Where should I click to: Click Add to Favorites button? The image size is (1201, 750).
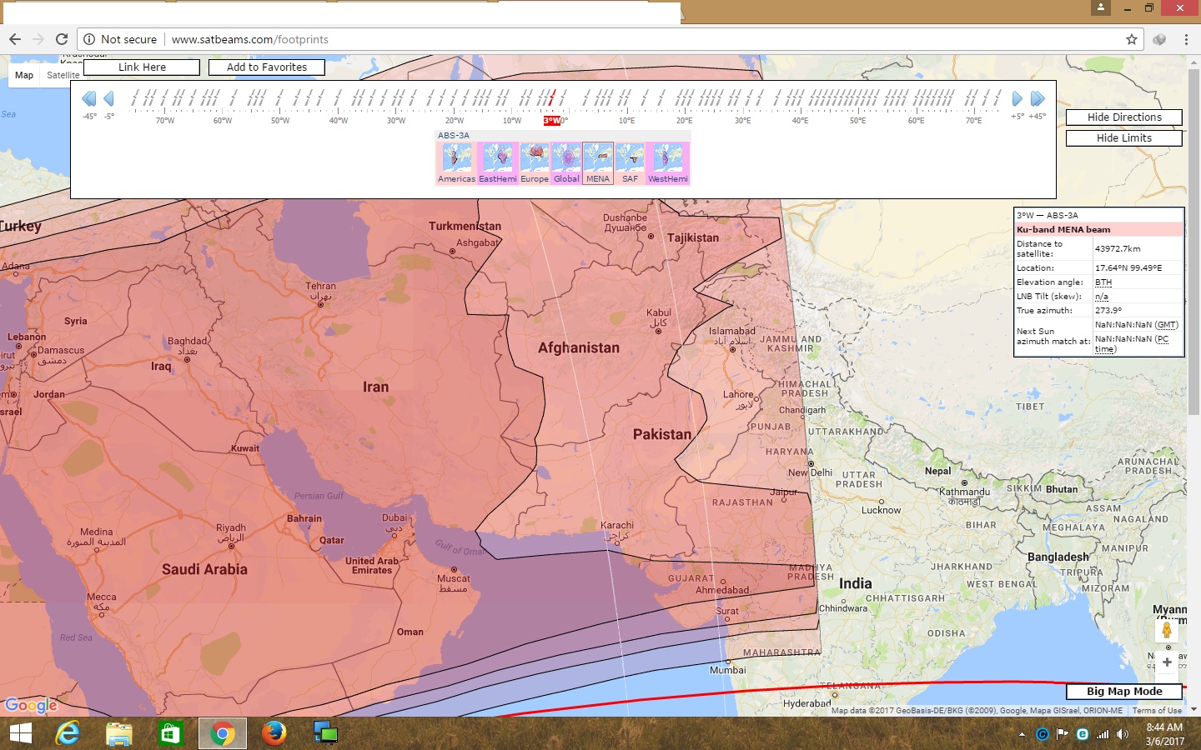(x=267, y=67)
